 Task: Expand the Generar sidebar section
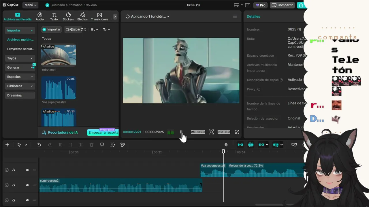pyautogui.click(x=20, y=67)
